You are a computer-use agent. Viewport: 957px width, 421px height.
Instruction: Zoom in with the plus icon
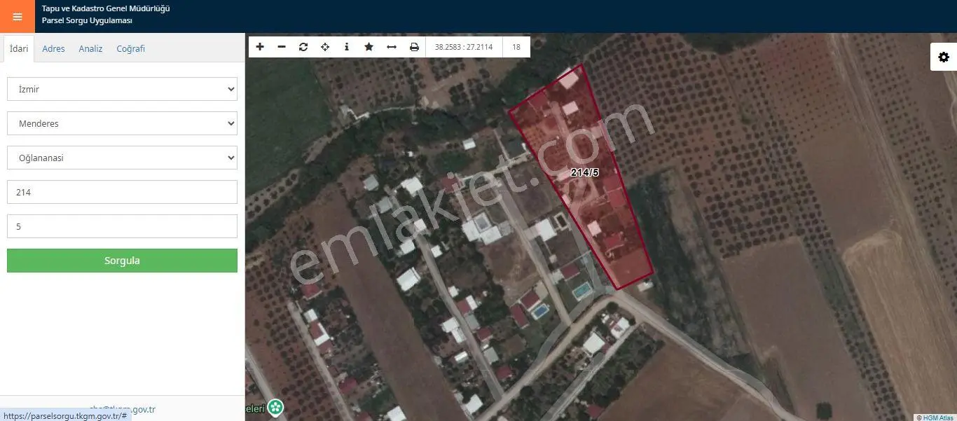260,47
